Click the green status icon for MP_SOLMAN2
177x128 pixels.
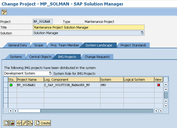[x=11, y=85]
